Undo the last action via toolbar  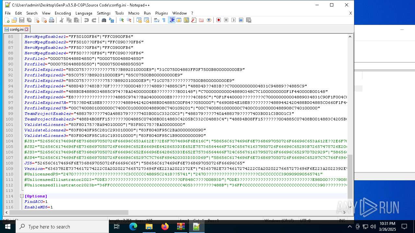tap(87, 20)
